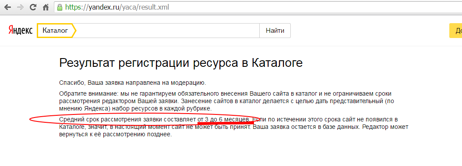This screenshot has width=462, height=166.
Task: Click inside the catalog search field
Action: 167,31
